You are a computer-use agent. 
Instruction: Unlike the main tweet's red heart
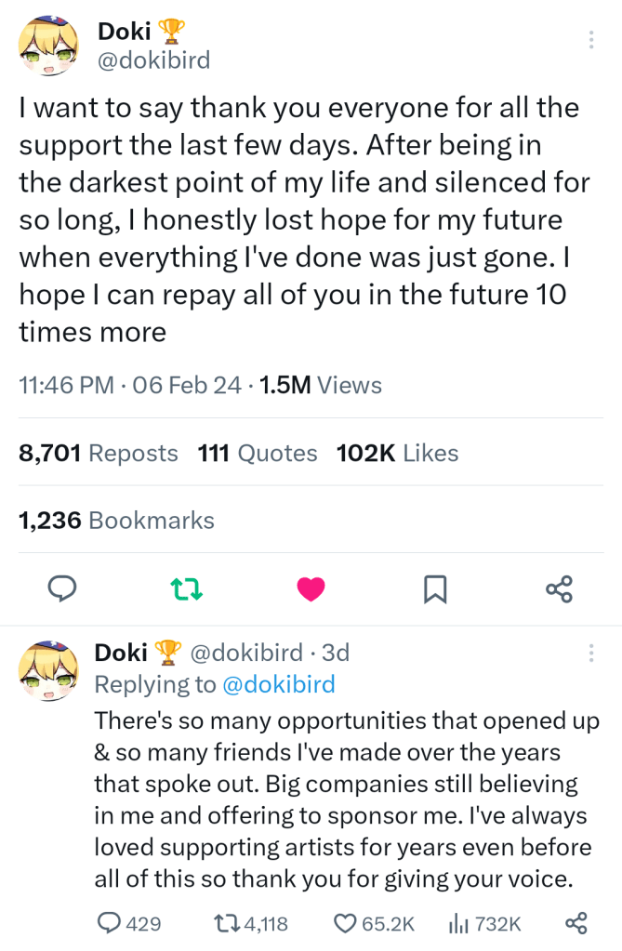click(x=311, y=588)
